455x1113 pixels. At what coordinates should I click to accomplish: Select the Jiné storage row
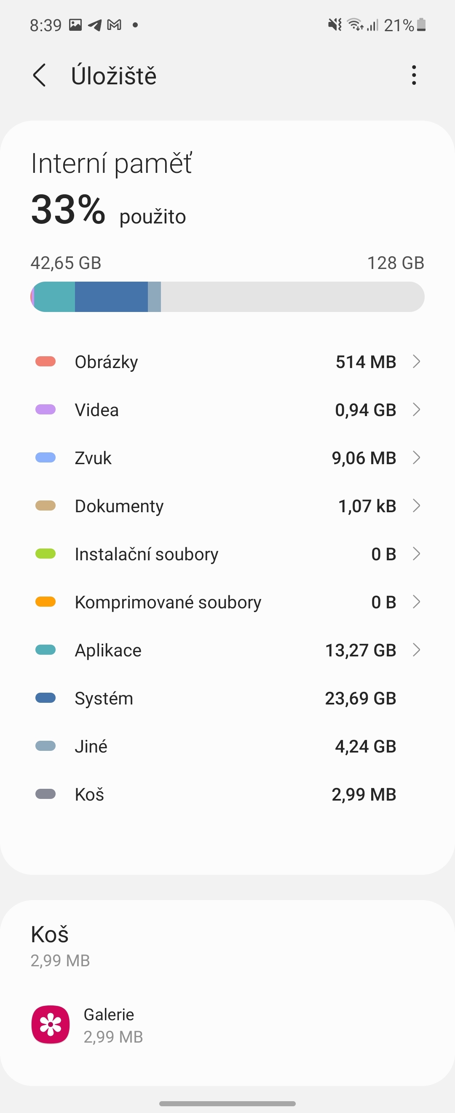coord(227,746)
